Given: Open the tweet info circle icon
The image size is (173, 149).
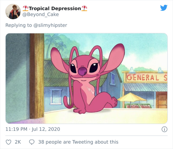Looking at the screenshot, I should [164, 129].
